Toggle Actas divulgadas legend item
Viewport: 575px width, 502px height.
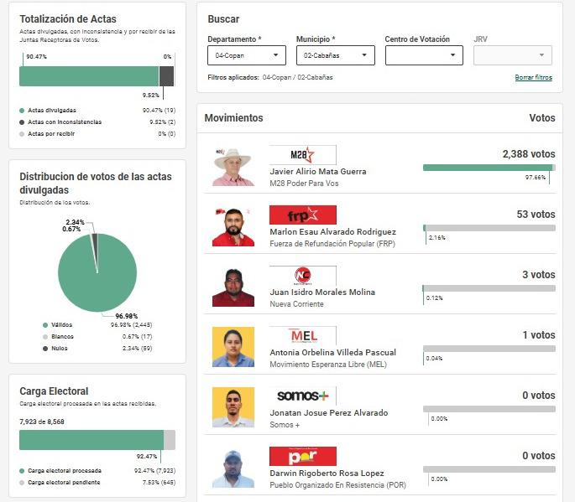[x=51, y=111]
